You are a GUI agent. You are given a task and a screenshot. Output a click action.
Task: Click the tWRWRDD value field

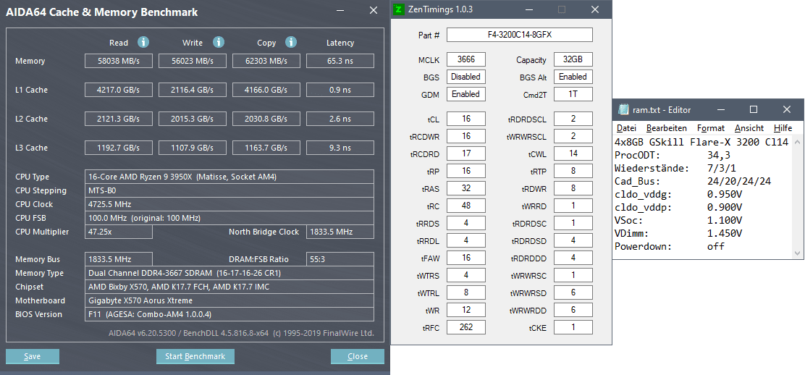point(573,310)
